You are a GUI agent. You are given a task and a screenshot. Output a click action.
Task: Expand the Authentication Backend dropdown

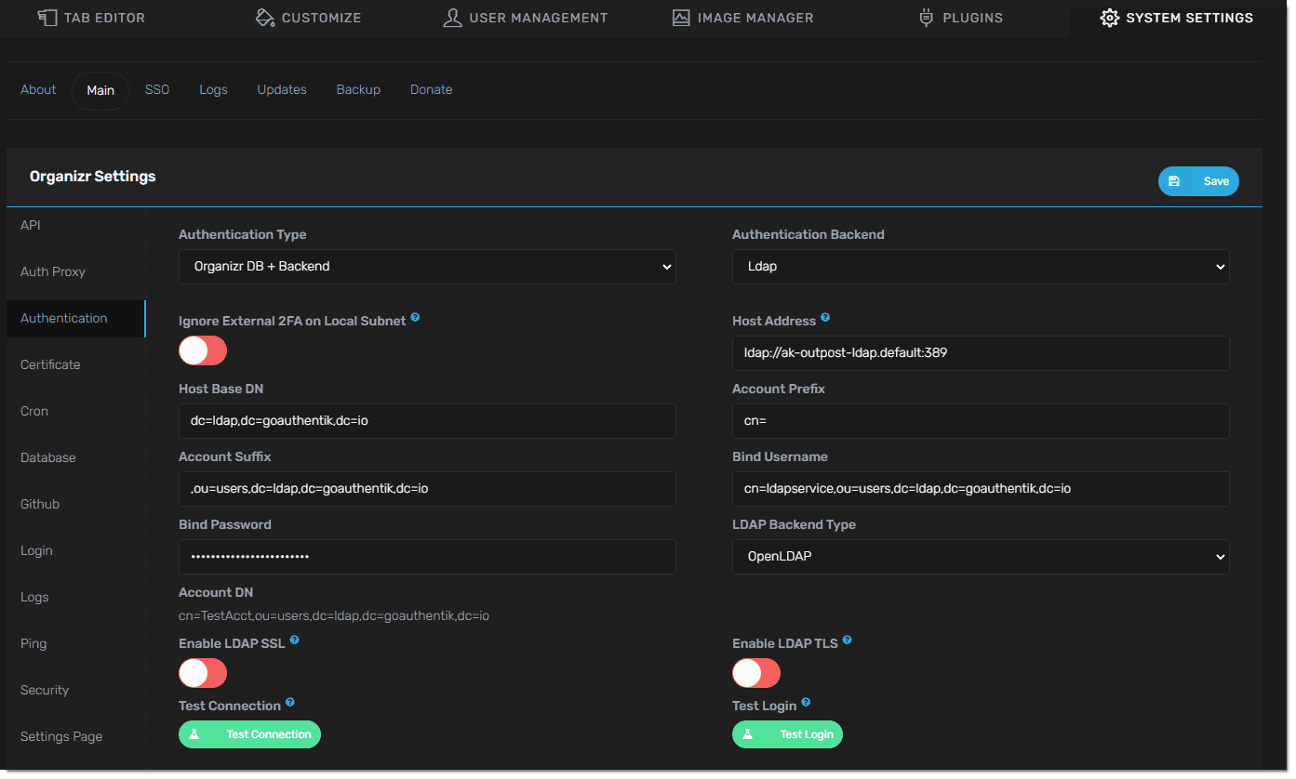981,267
